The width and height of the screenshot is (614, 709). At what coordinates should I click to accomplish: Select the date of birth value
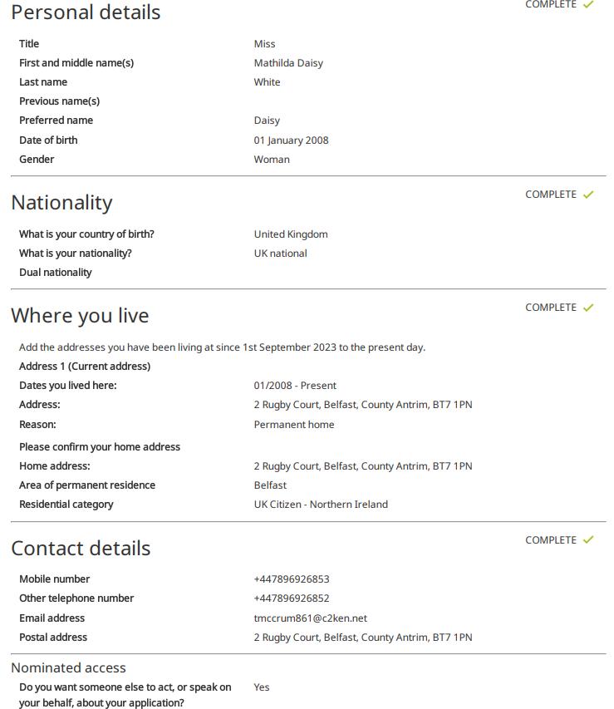coord(291,140)
